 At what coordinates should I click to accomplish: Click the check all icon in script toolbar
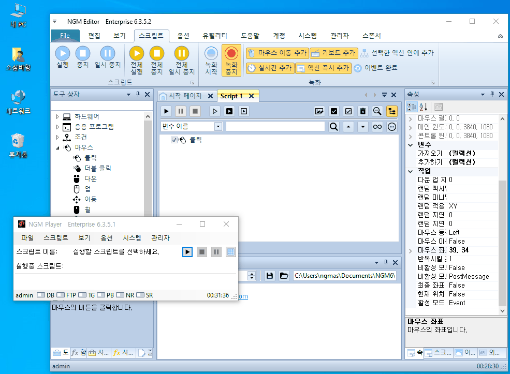tap(334, 111)
